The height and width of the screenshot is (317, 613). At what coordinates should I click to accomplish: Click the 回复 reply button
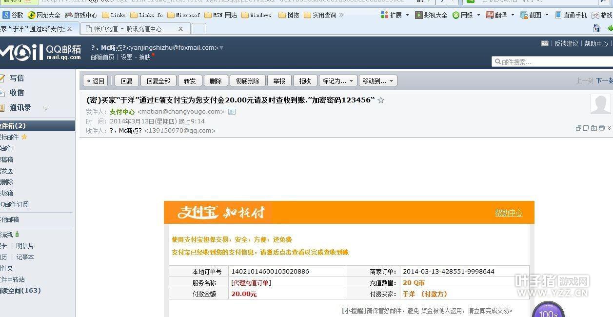pyautogui.click(x=127, y=81)
